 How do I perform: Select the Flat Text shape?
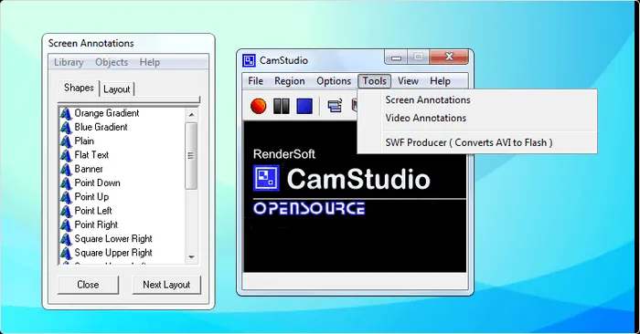click(91, 155)
